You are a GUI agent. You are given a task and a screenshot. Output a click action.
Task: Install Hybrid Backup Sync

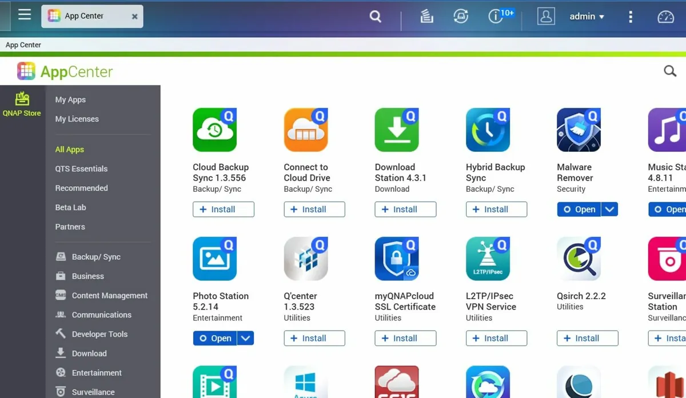[x=496, y=210]
